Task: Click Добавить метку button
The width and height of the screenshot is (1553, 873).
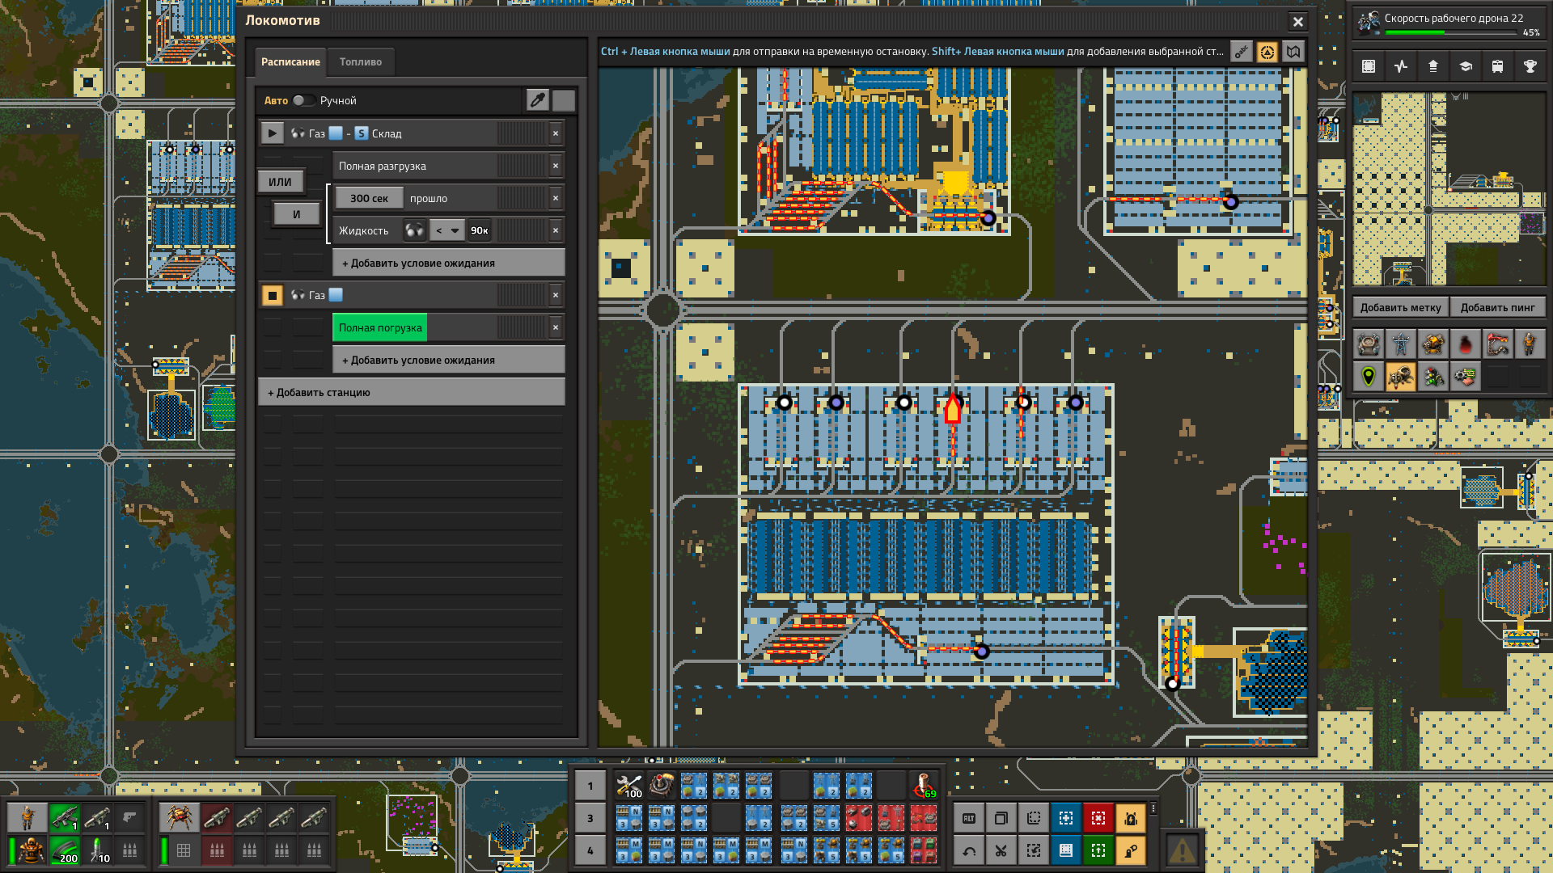Action: pos(1400,307)
